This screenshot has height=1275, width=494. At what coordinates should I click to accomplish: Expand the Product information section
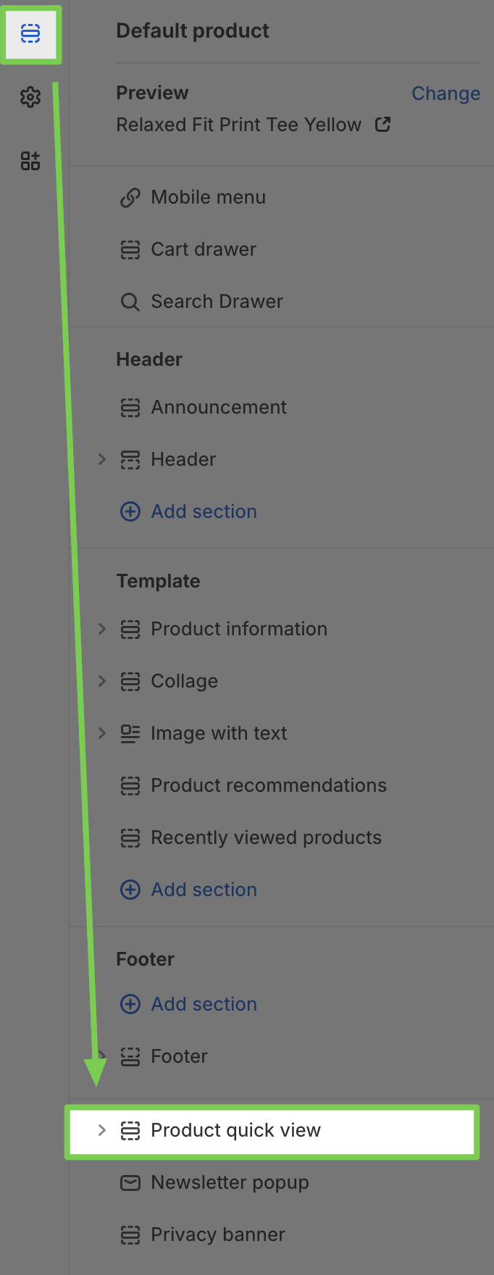click(102, 629)
